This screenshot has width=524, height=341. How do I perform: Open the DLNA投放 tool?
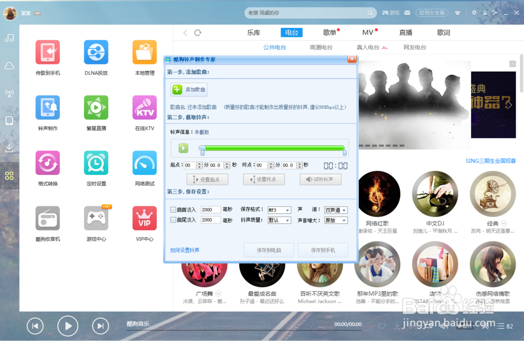click(96, 52)
